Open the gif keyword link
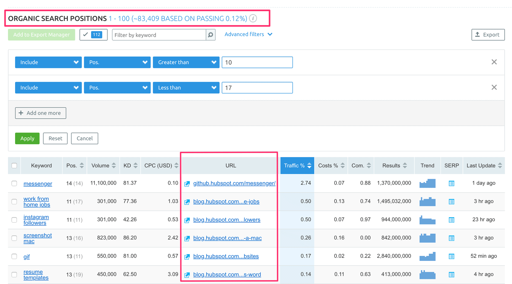Screen dimensions: 512x284 (x=27, y=257)
